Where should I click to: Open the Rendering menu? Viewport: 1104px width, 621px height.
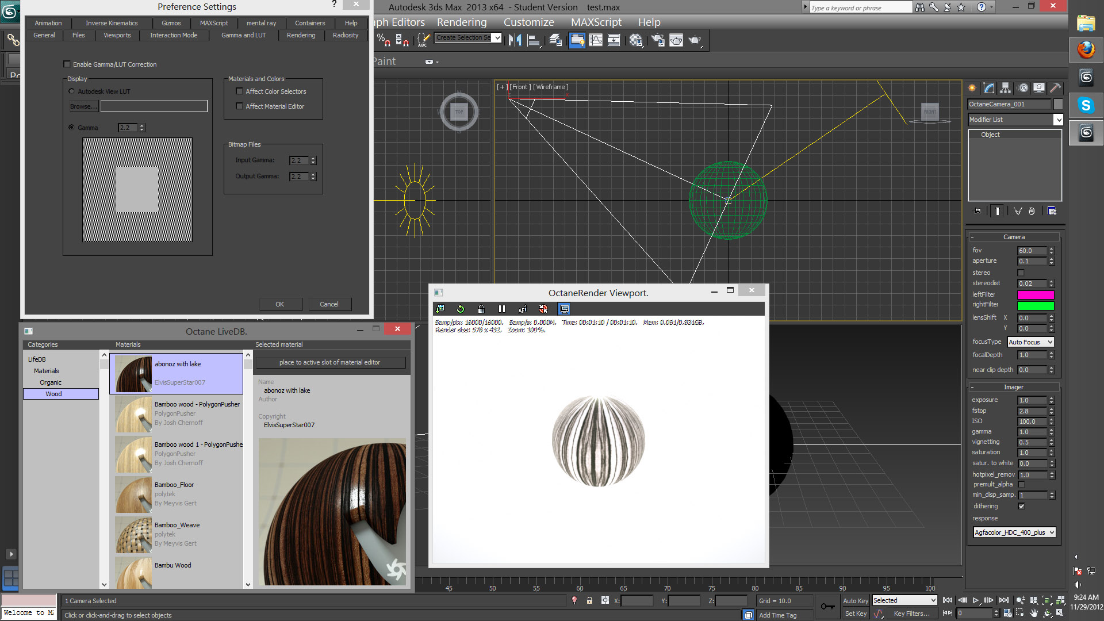pos(461,22)
